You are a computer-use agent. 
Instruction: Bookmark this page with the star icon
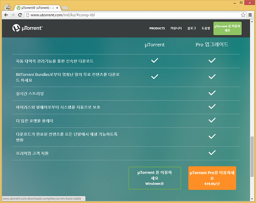click(x=243, y=15)
